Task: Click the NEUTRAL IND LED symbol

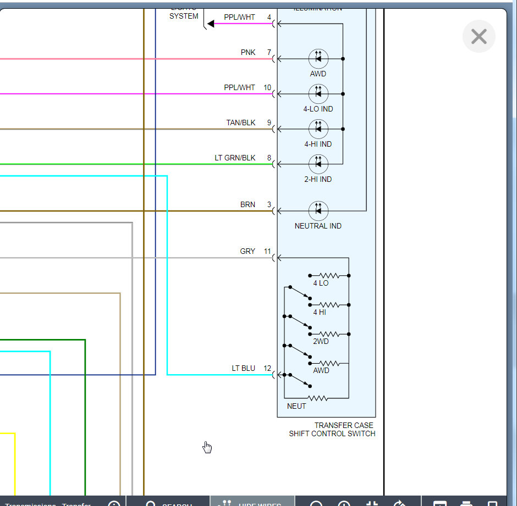Action: coord(318,211)
